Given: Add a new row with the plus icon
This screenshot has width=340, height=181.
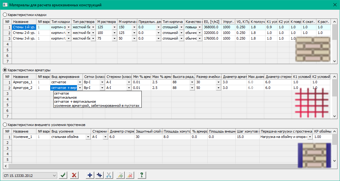Looking at the screenshot, I should point(90,175).
